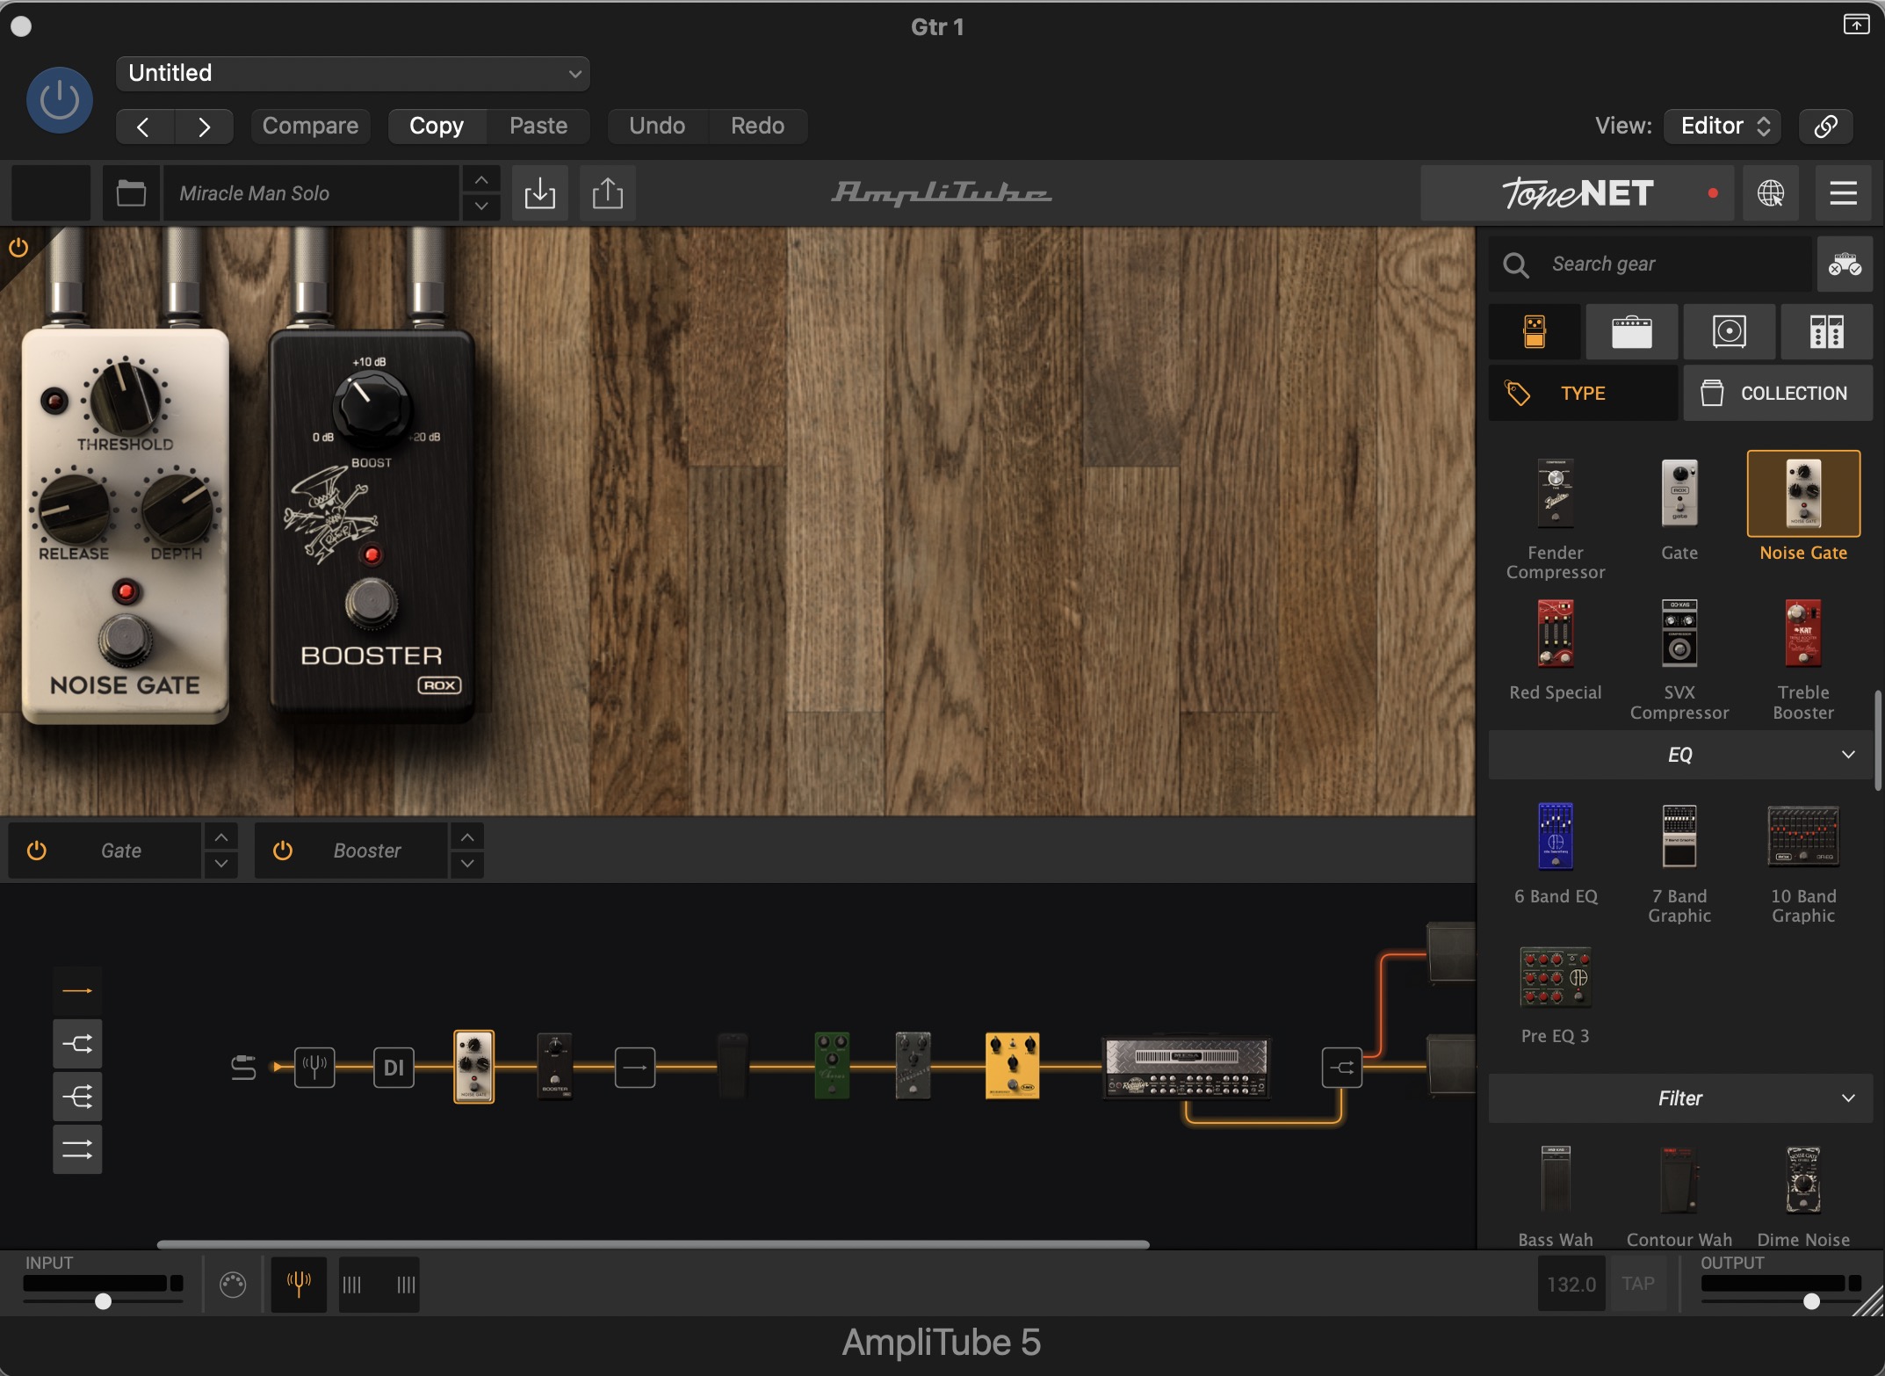Save preset with download-arrow icon
Viewport: 1885px width, 1376px height.
539,192
